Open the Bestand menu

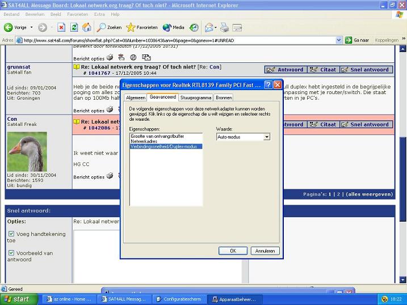coord(11,14)
